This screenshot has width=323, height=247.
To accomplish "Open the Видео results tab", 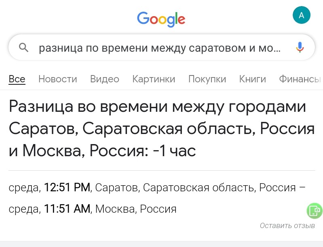I will (x=104, y=79).
